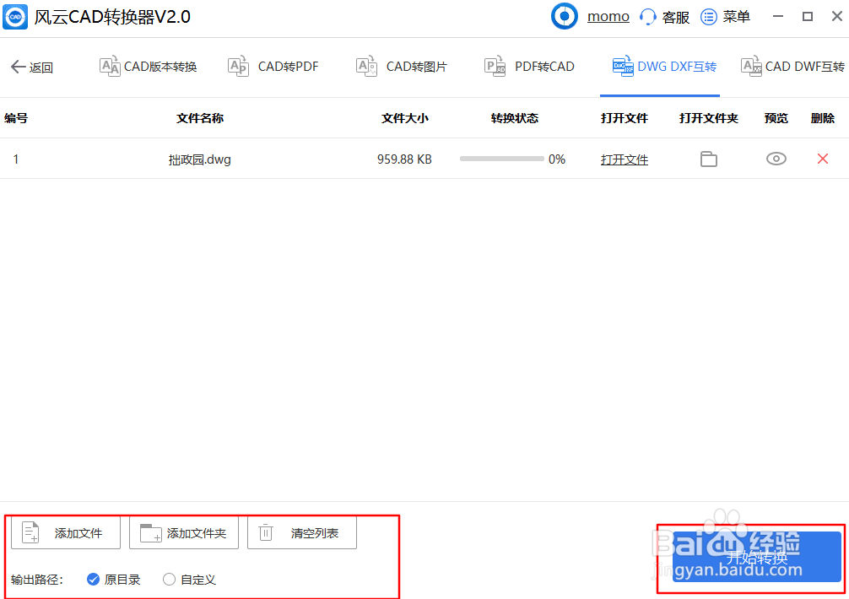This screenshot has height=599, width=849.
Task: Select the 原目录 output path option
Action: [93, 580]
